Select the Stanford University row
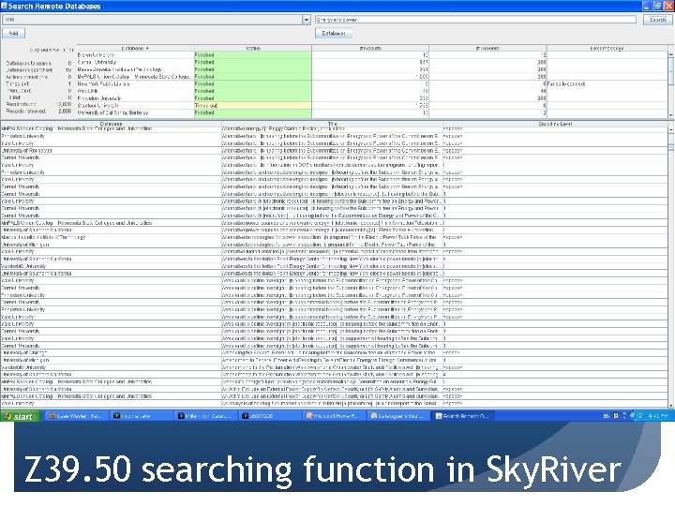Viewport: 675px width, 506px height. pos(372,105)
